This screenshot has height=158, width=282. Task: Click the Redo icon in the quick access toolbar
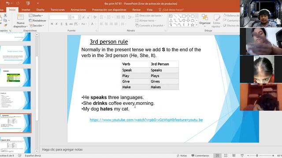coord(18,3)
